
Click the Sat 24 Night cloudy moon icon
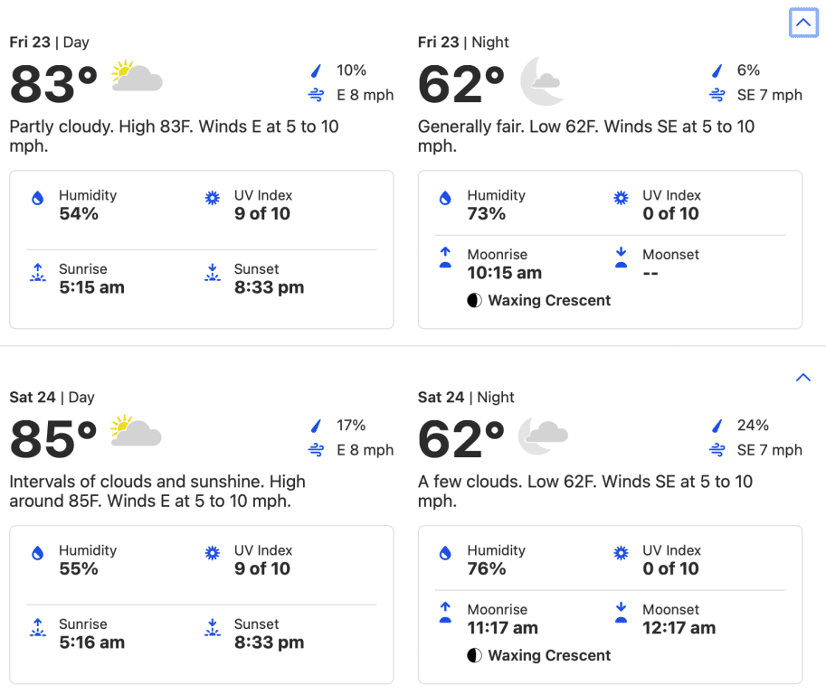(543, 436)
